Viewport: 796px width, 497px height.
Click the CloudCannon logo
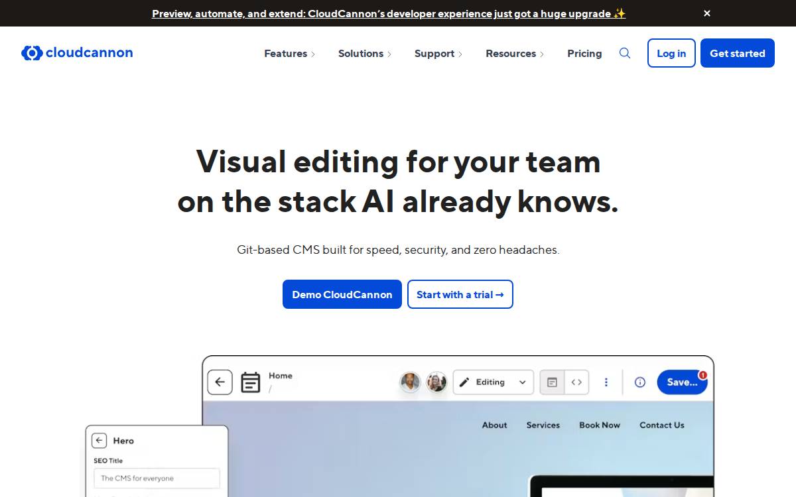[77, 53]
